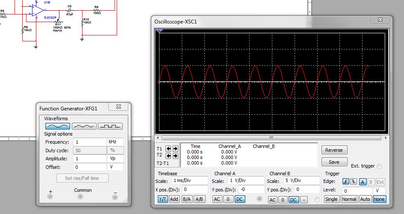Click oscilloscope scrollbar right arrow

coord(386,138)
